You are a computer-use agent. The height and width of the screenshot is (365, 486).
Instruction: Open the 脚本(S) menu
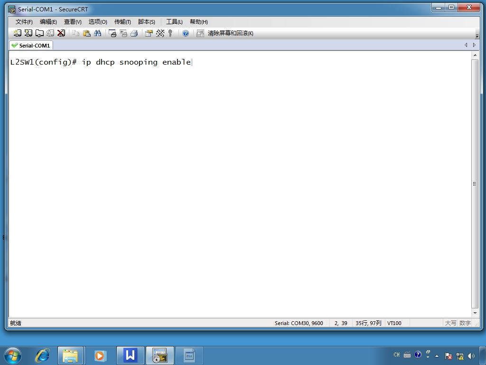(x=146, y=22)
